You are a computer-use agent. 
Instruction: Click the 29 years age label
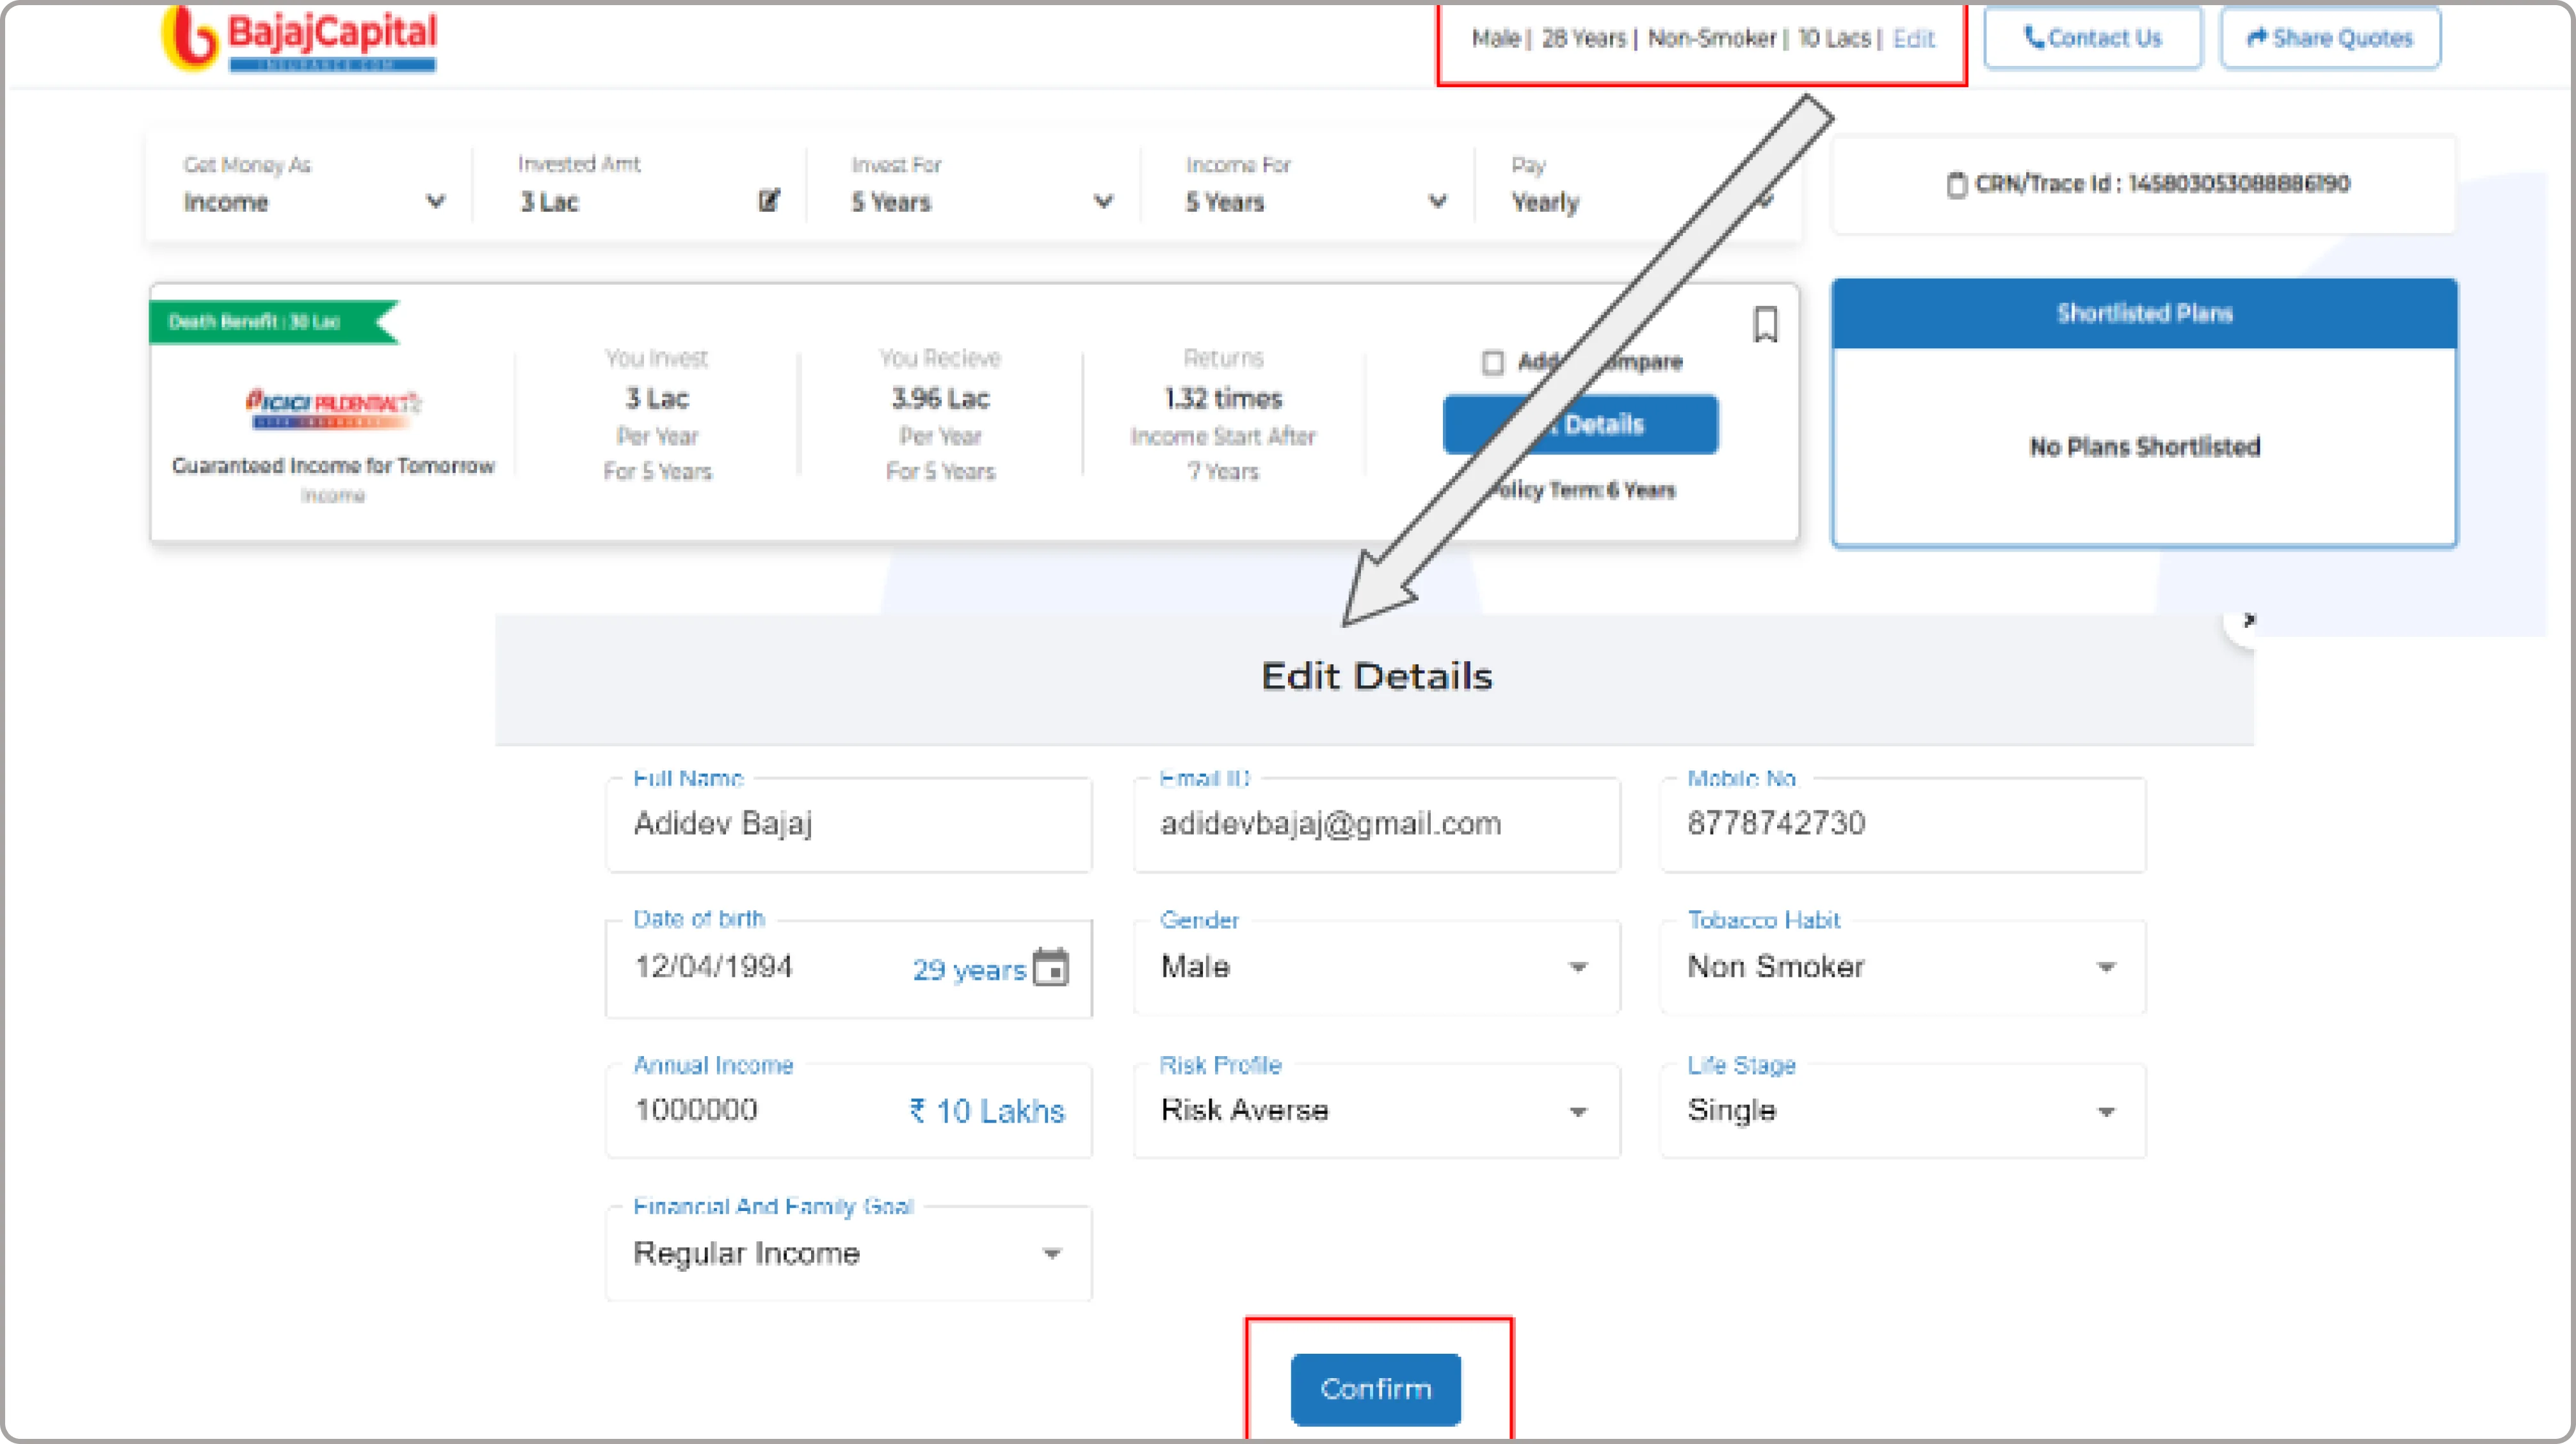(x=969, y=970)
